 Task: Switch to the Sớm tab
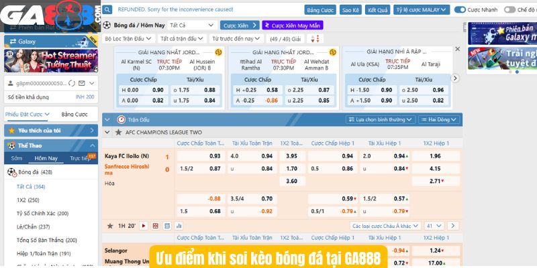pyautogui.click(x=17, y=158)
